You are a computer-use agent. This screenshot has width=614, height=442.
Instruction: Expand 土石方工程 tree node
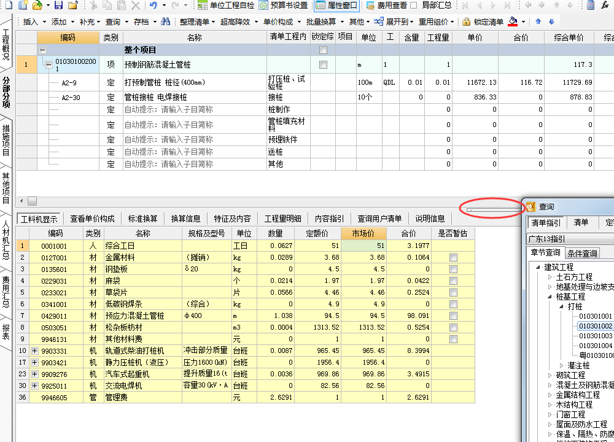point(550,277)
